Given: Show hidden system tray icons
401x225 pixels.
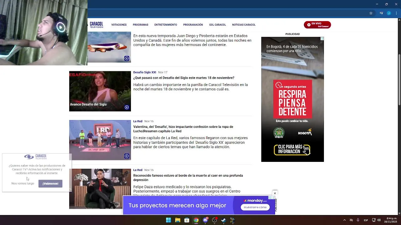Looking at the screenshot, I should tap(345, 220).
